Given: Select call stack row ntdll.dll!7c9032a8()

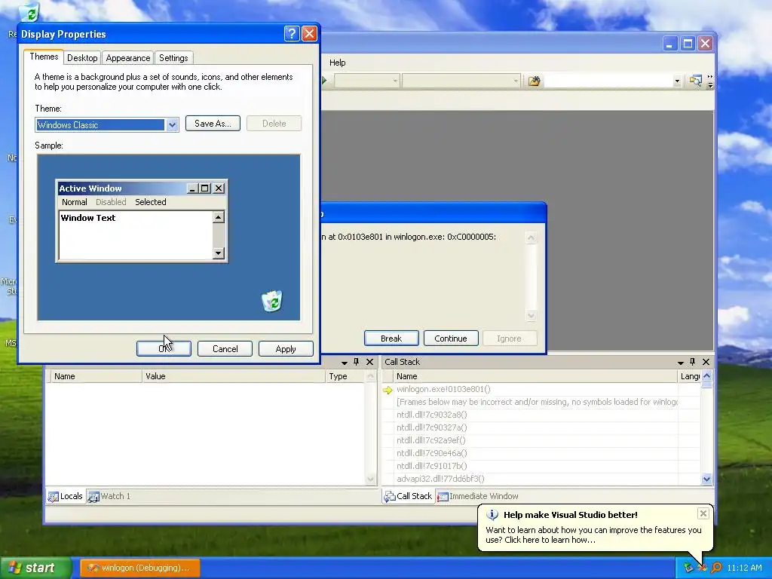Looking at the screenshot, I should 541,415.
